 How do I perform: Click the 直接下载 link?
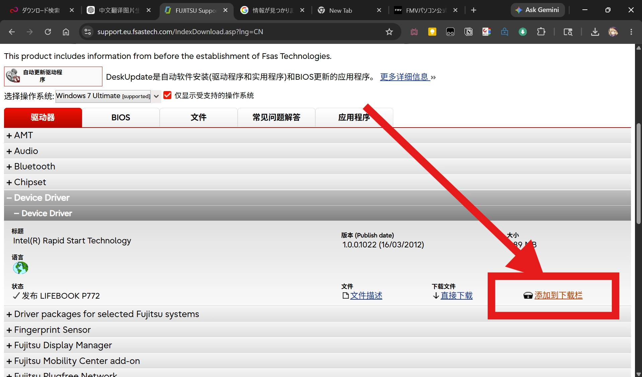pyautogui.click(x=457, y=296)
